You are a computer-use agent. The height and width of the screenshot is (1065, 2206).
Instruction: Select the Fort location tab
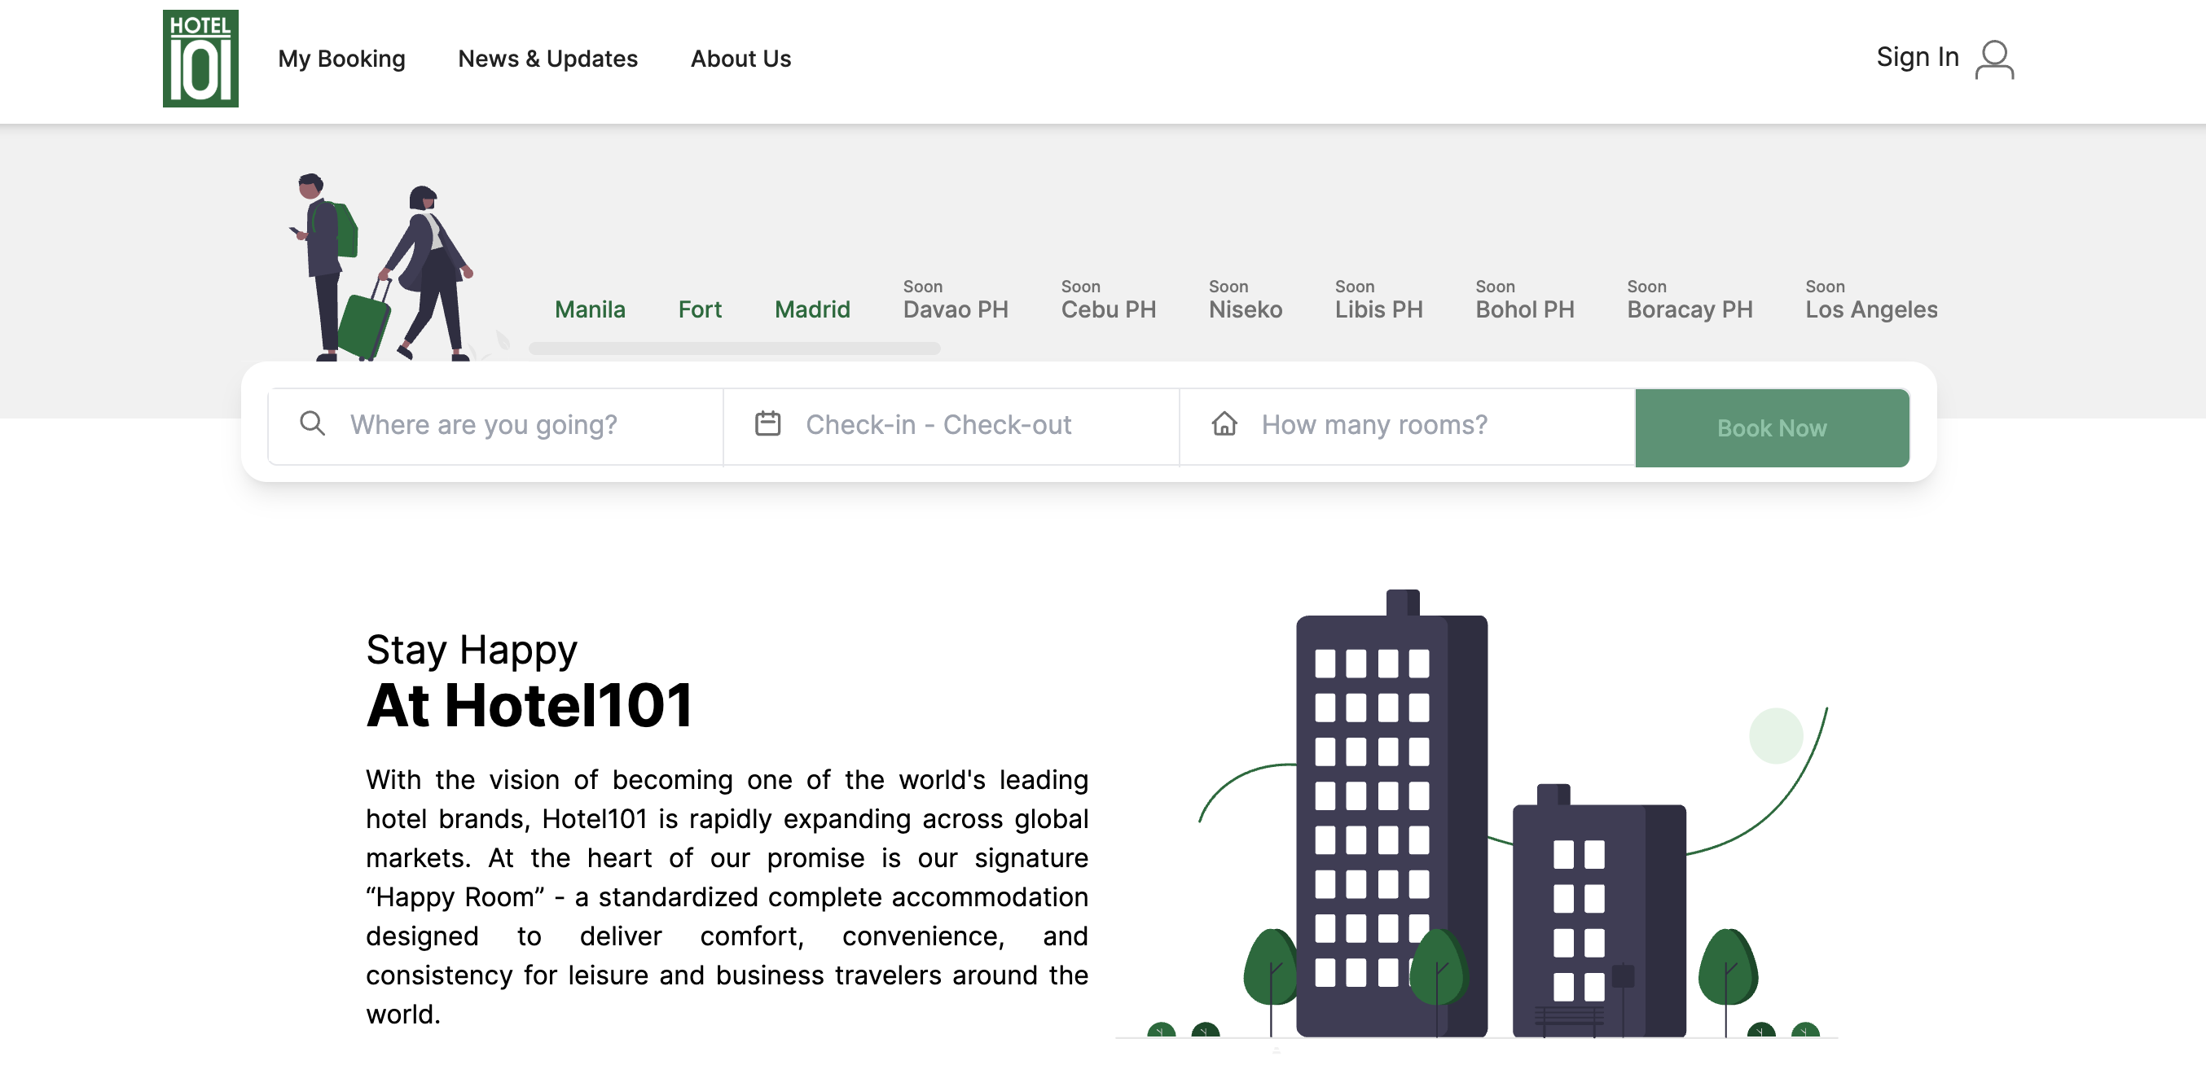tap(700, 309)
